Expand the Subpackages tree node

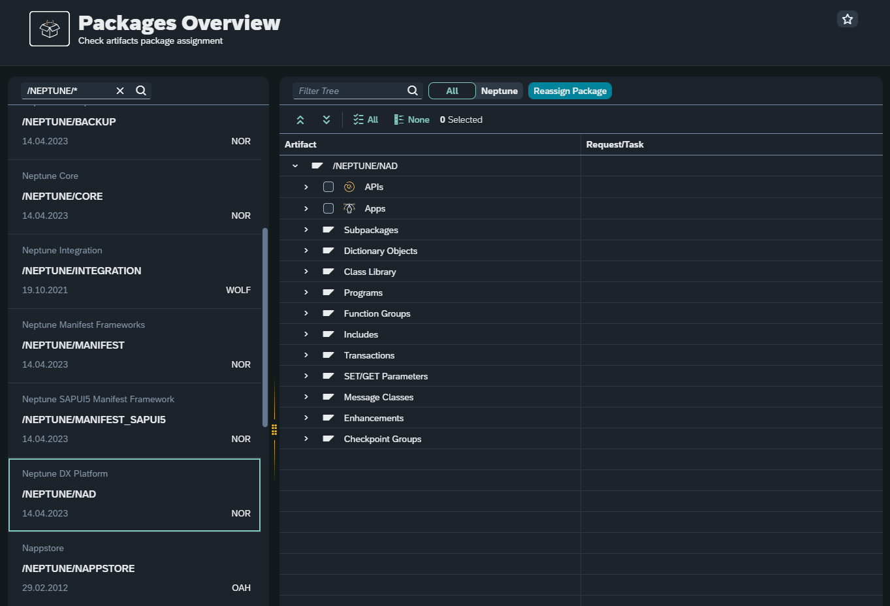[306, 229]
